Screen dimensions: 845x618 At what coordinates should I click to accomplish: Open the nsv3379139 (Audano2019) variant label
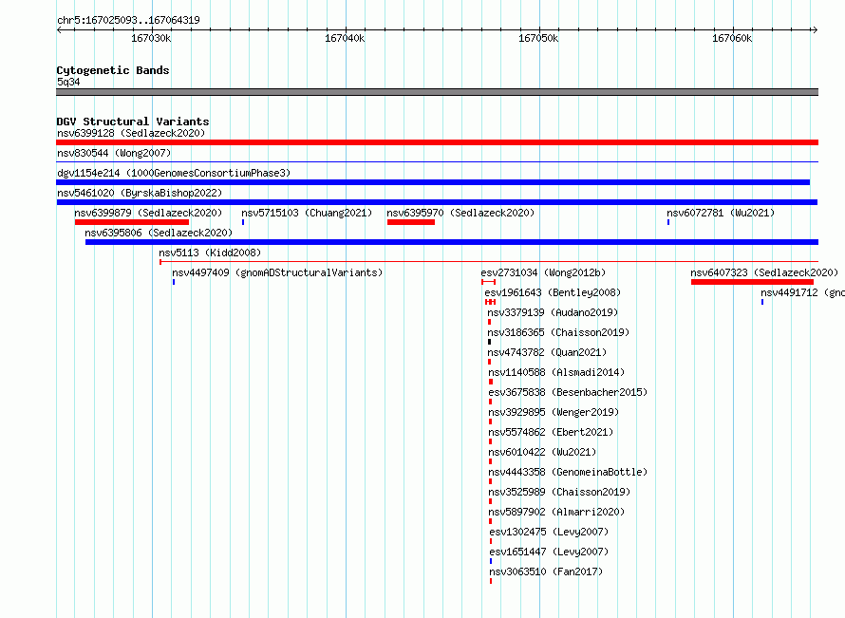pyautogui.click(x=553, y=312)
